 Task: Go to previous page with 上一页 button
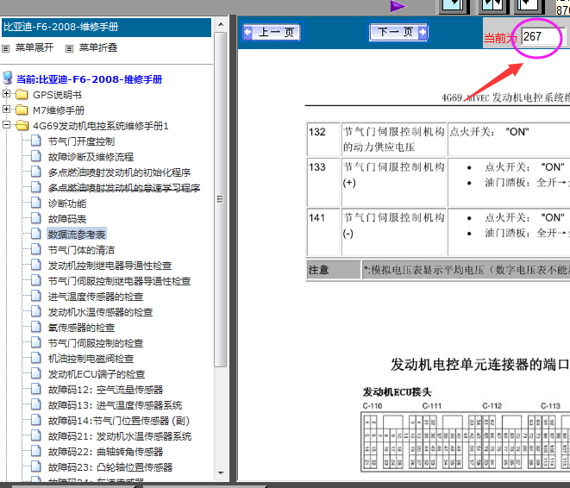coord(272,33)
